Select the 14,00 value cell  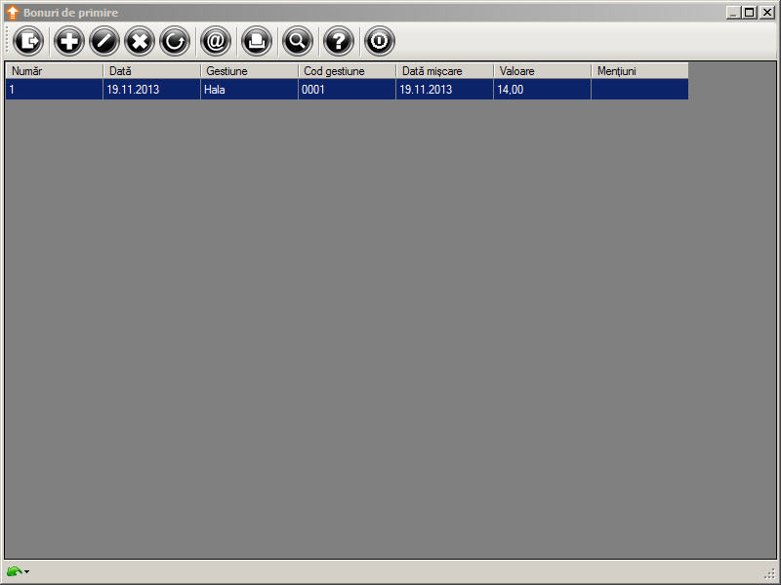(x=542, y=90)
